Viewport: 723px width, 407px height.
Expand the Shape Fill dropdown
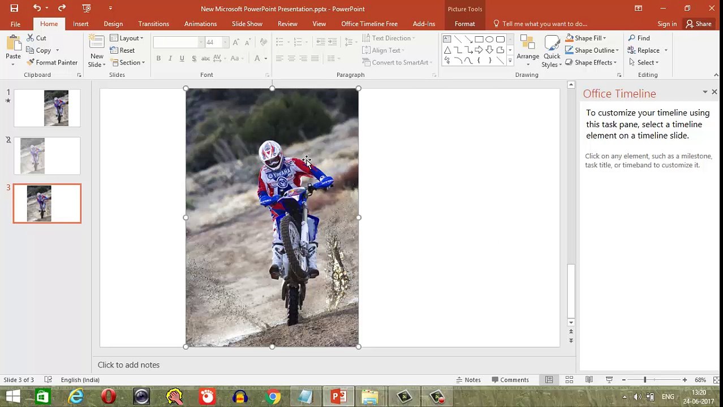(586, 38)
